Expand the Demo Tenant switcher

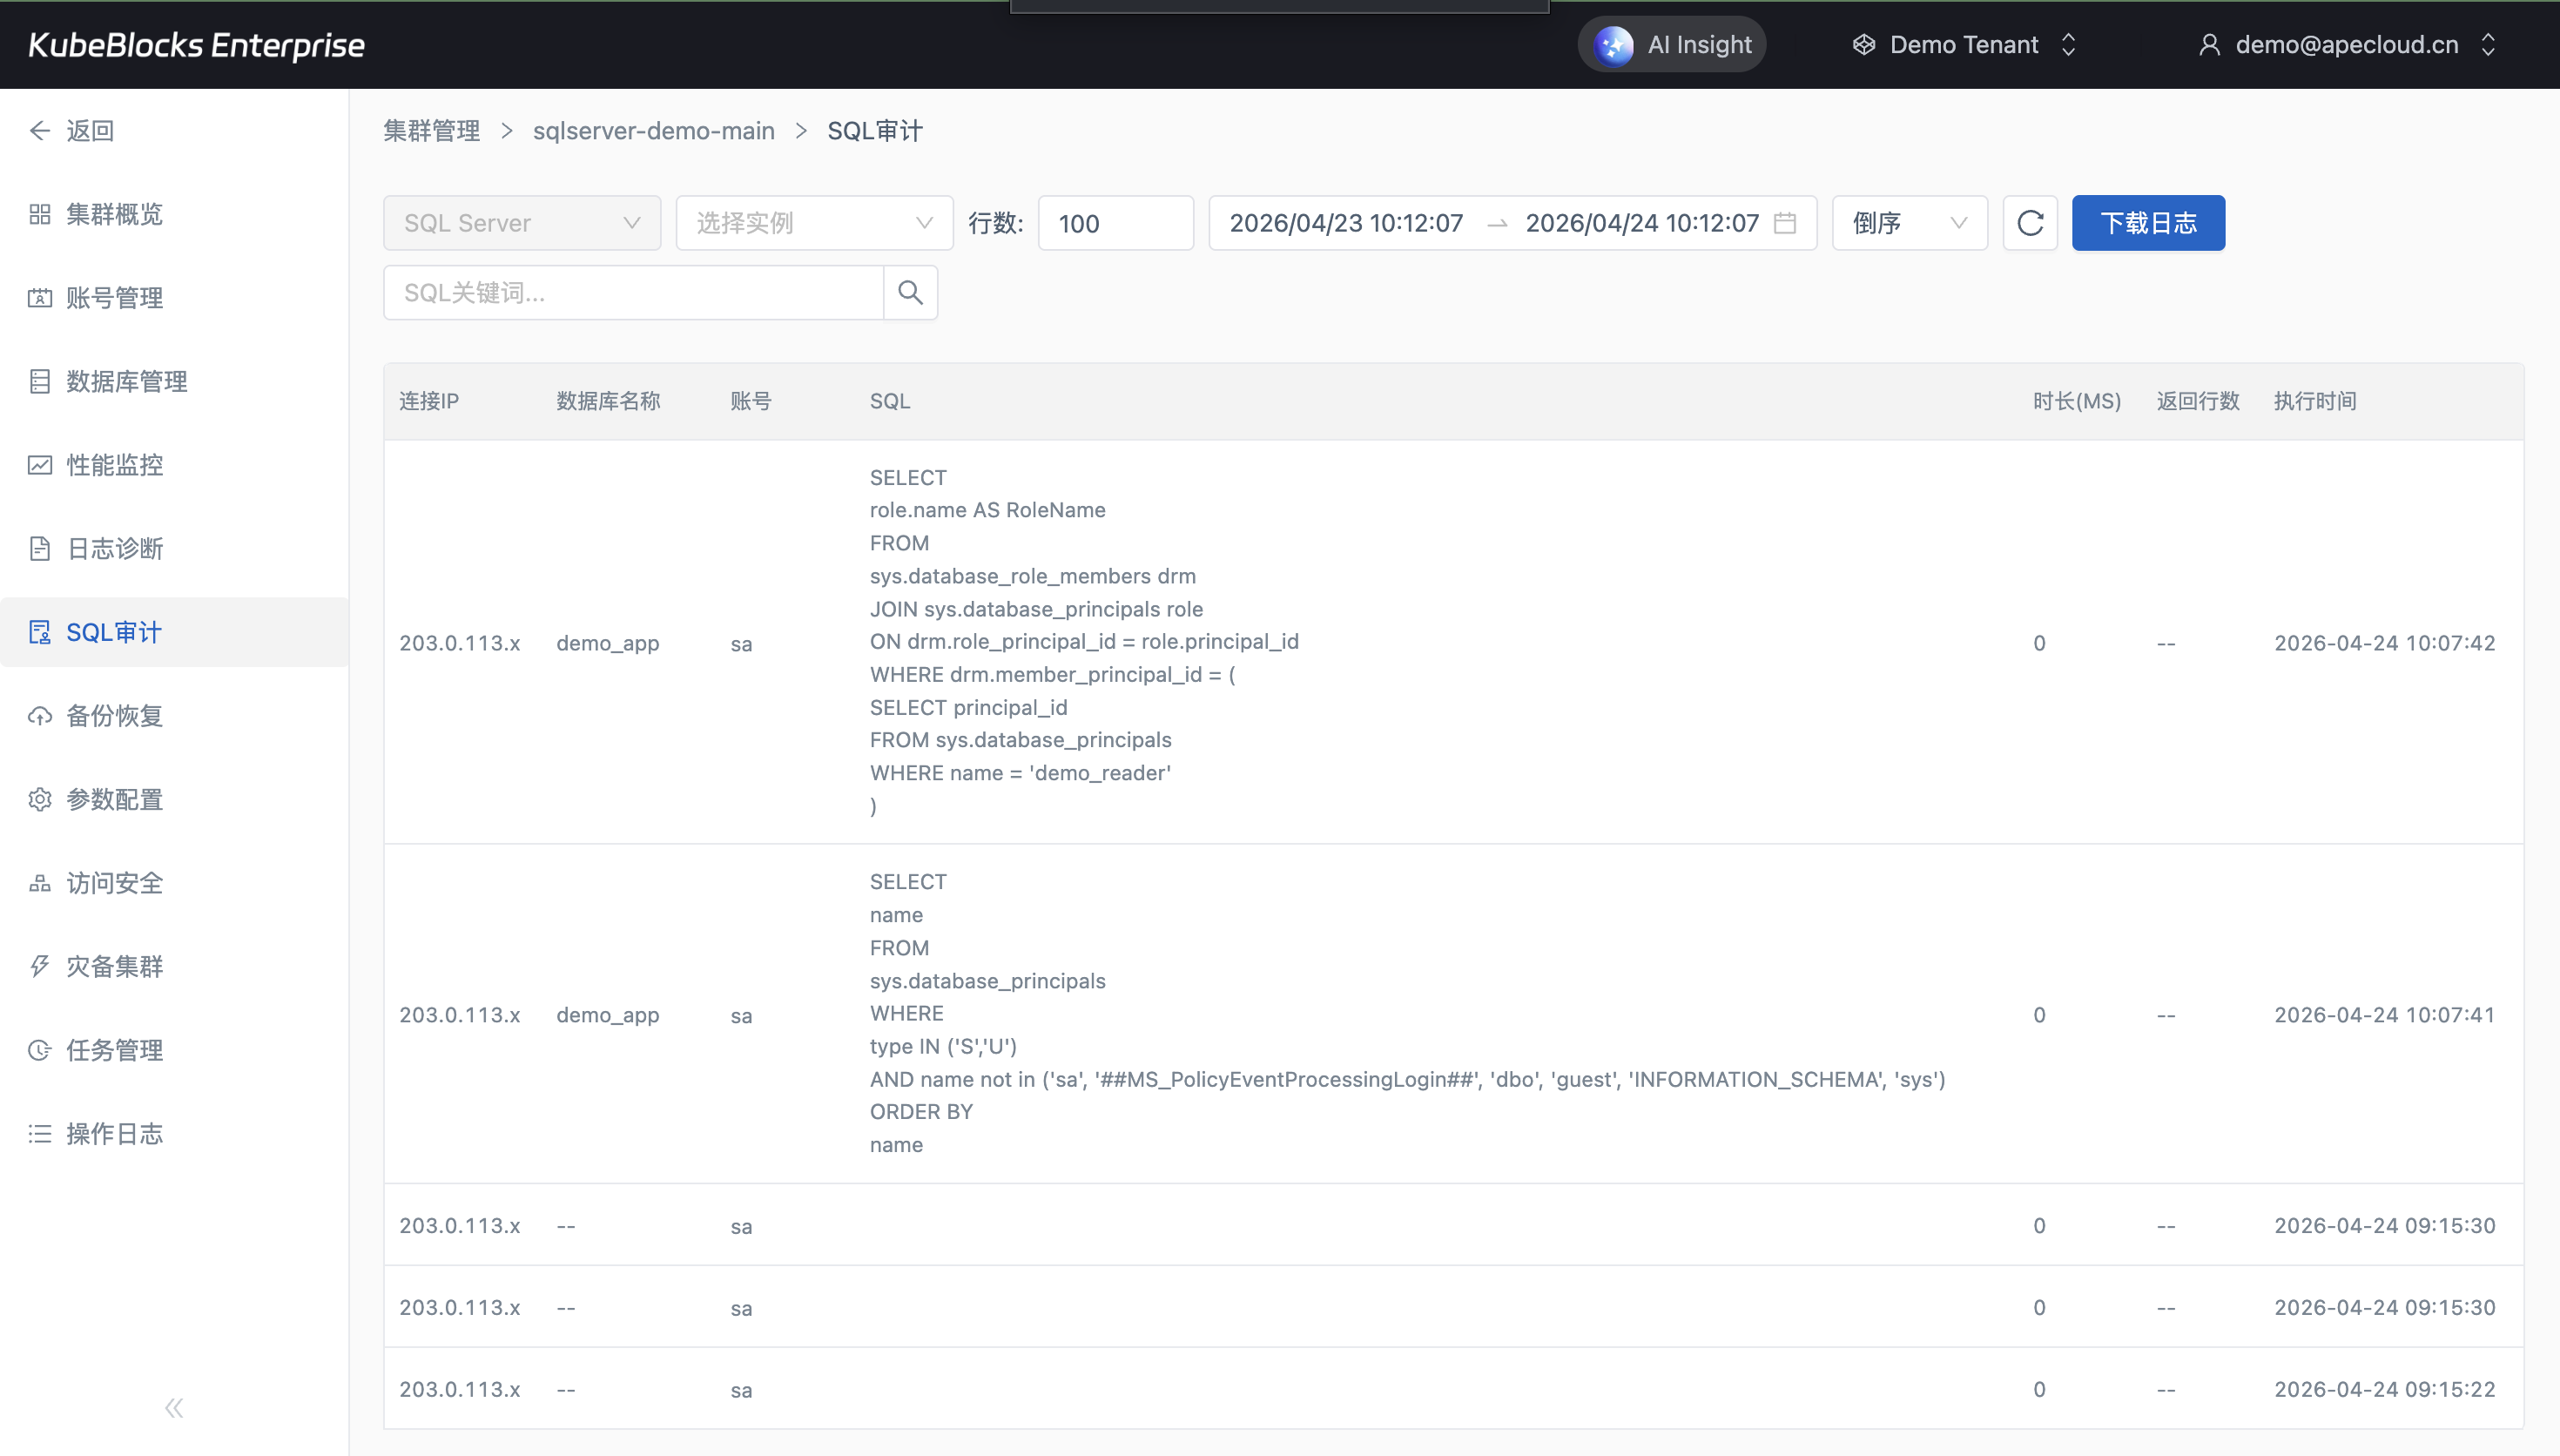coord(1964,45)
